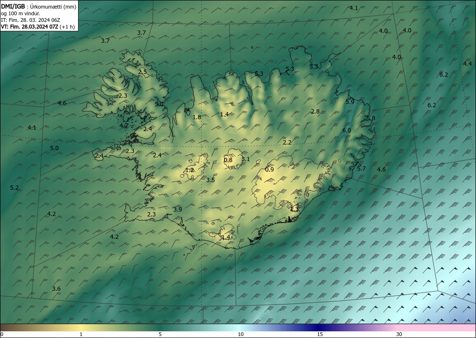Image resolution: width=476 pixels, height=338 pixels.
Task: Click the 2.5 value on the Westfjords
Action: coord(142,72)
